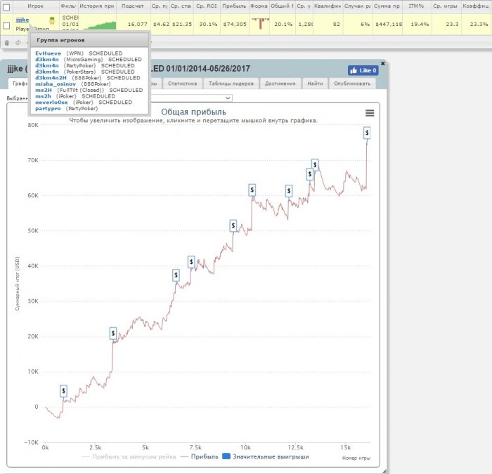This screenshot has height=474, width=492.
Task: Open d3km4n (MicroGaming) player link
Action: [x=47, y=59]
